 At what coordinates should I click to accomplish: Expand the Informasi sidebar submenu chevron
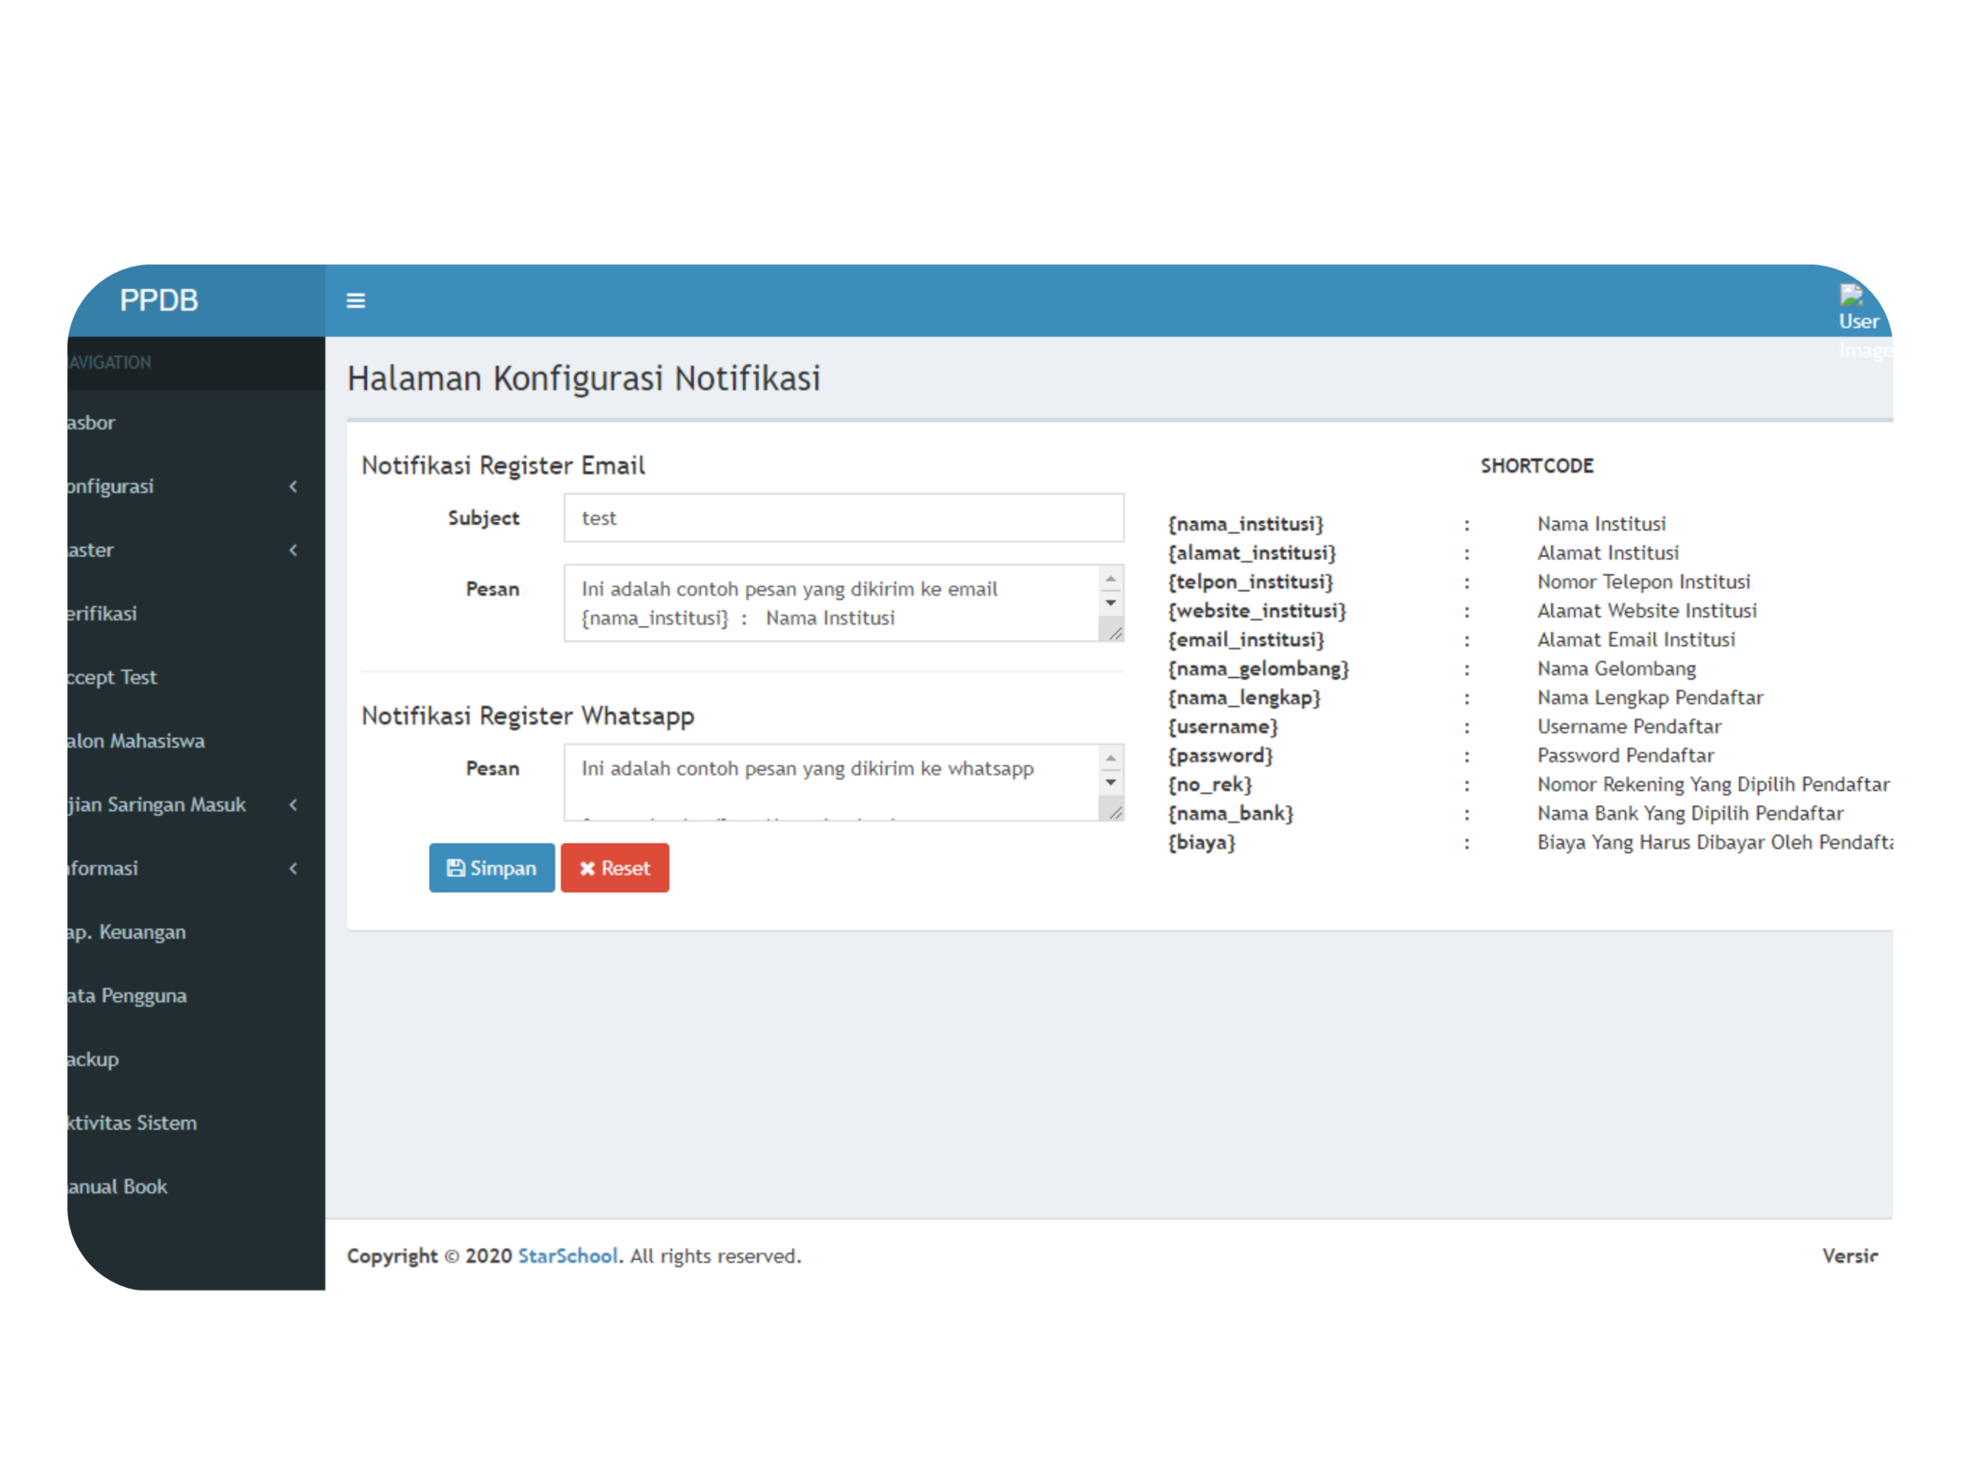[x=293, y=868]
